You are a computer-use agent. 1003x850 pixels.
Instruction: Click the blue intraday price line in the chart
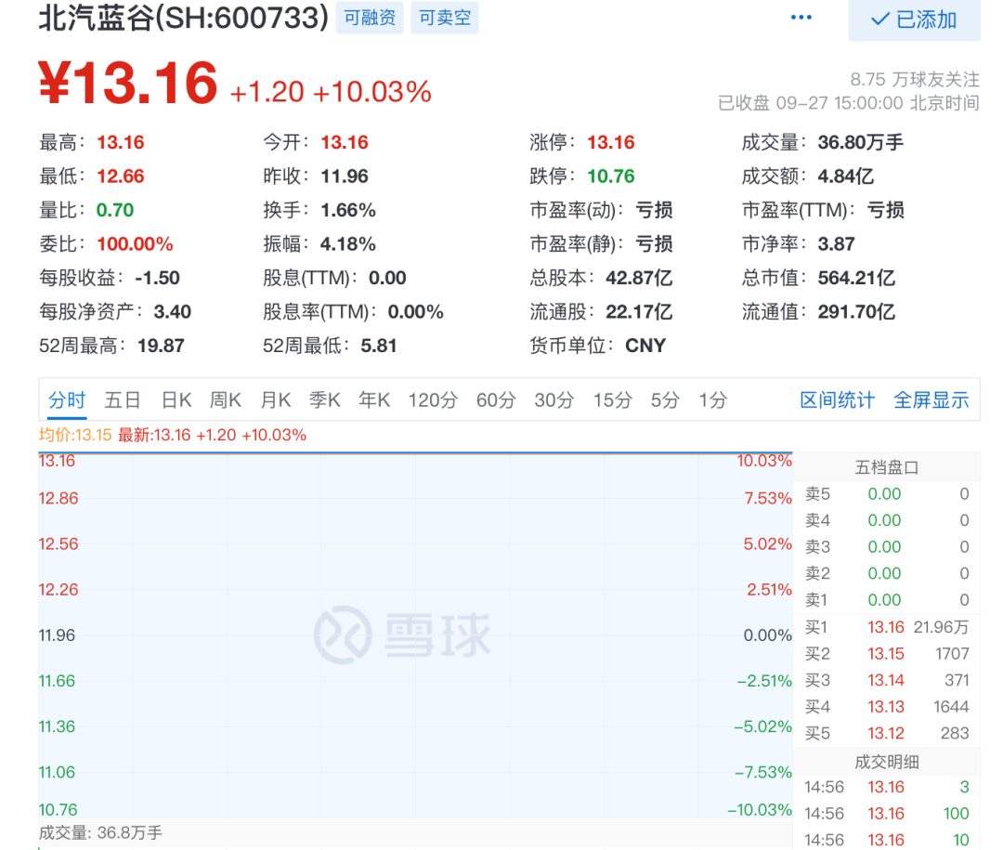(x=415, y=453)
